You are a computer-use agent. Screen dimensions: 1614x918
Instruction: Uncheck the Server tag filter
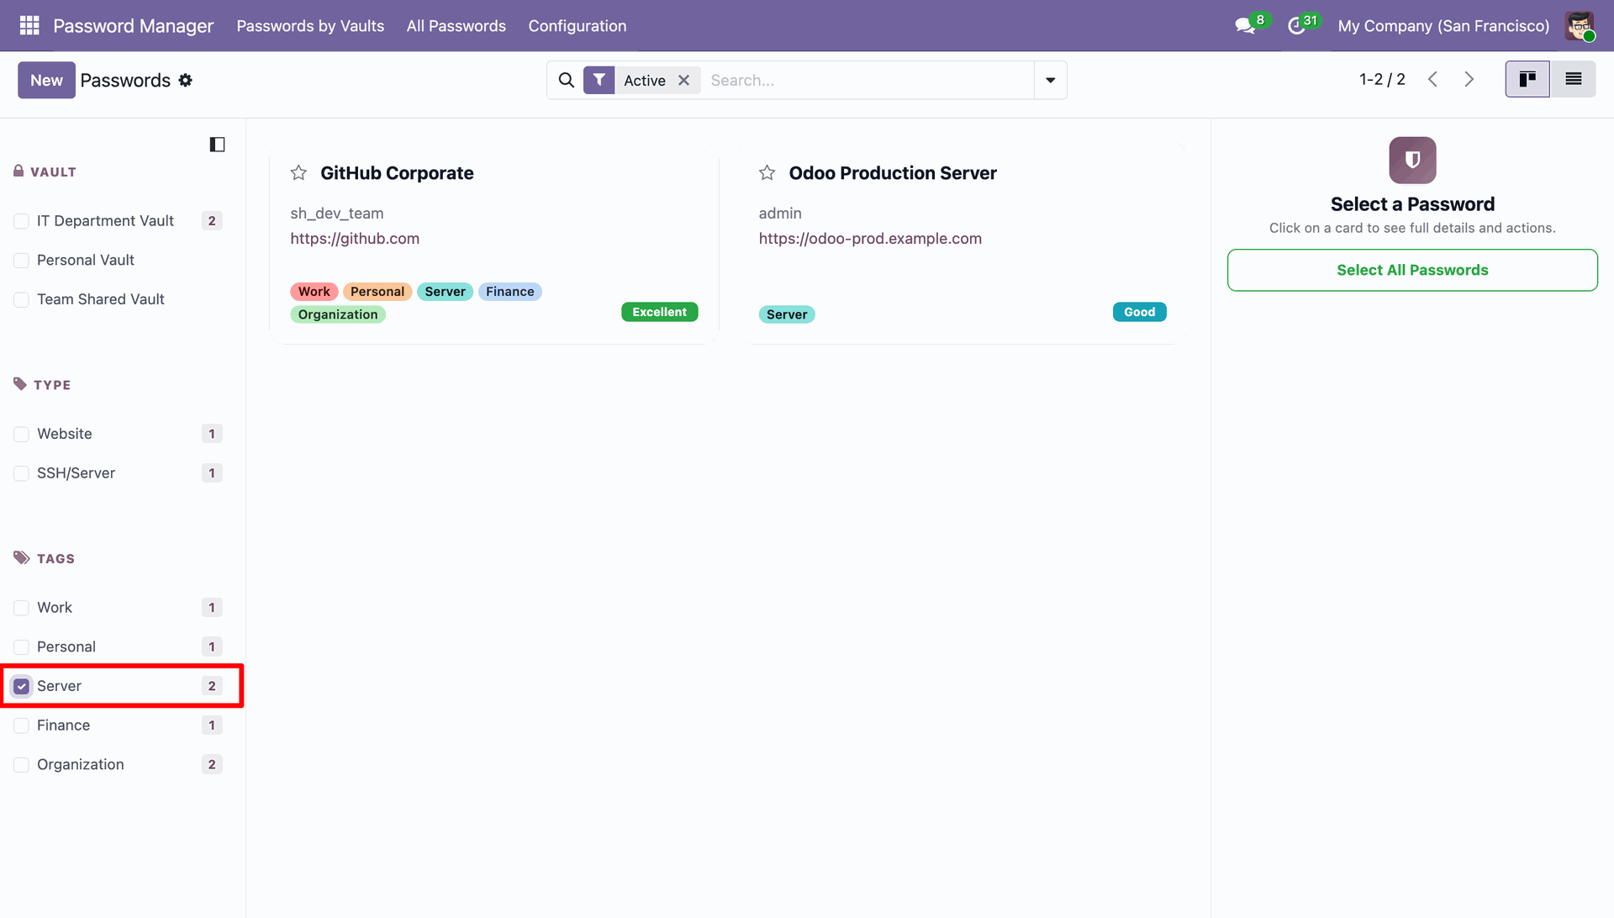click(x=22, y=687)
